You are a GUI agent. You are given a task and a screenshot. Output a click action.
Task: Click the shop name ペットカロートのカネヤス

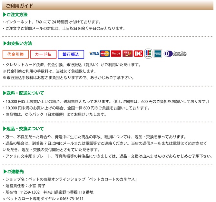(x=112, y=179)
